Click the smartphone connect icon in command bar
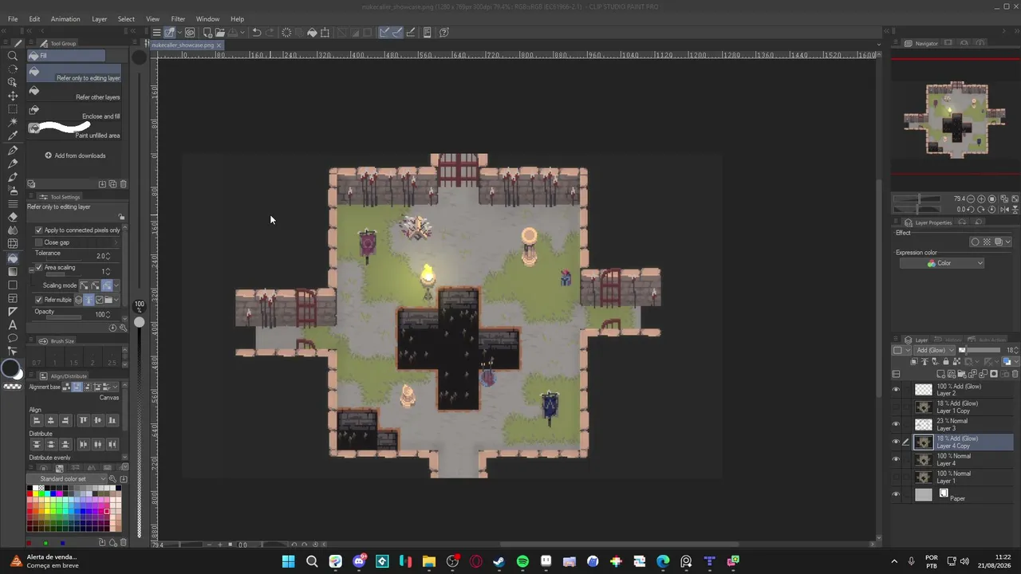1021x574 pixels. coord(427,33)
